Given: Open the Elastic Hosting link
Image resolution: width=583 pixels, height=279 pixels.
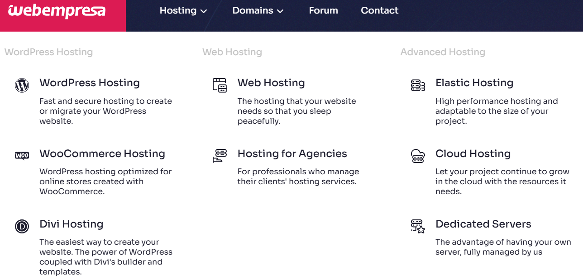Looking at the screenshot, I should pyautogui.click(x=474, y=83).
